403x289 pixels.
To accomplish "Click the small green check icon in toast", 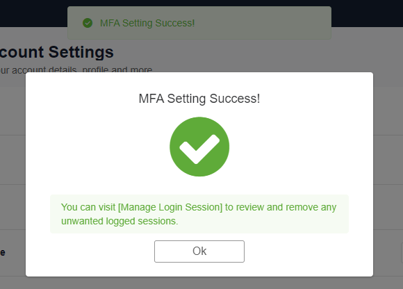I will (x=88, y=23).
